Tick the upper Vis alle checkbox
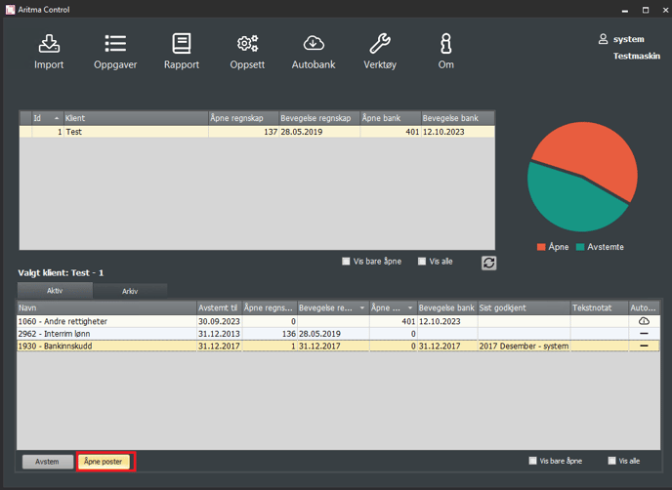This screenshot has width=672, height=490. point(422,262)
